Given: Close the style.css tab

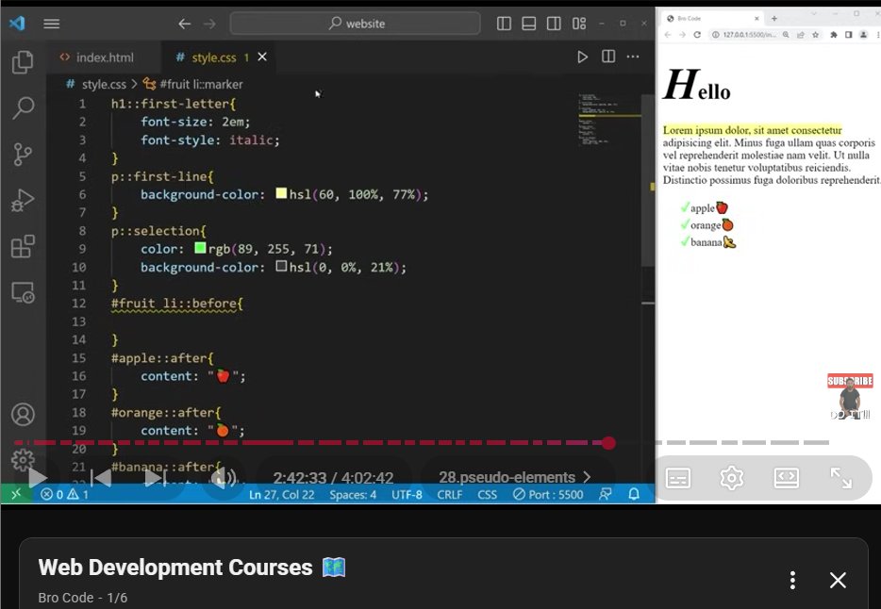Looking at the screenshot, I should [x=262, y=57].
